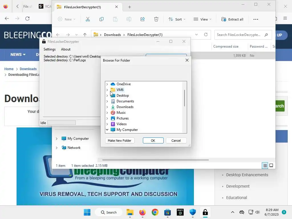
Task: Open Windows Security shield on taskbar
Action: (193, 212)
